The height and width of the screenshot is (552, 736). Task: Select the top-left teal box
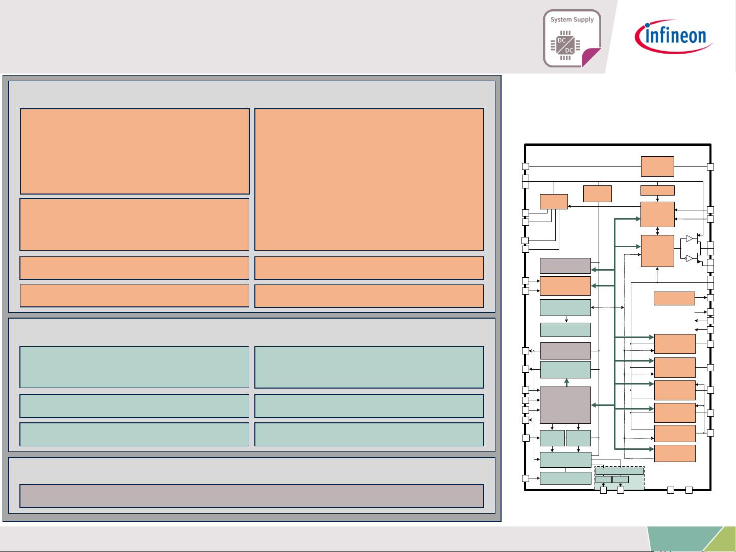[x=134, y=367]
